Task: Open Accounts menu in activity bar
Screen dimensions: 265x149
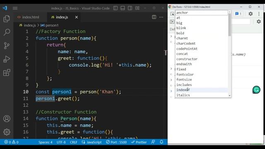Action: pyautogui.click(x=7, y=119)
